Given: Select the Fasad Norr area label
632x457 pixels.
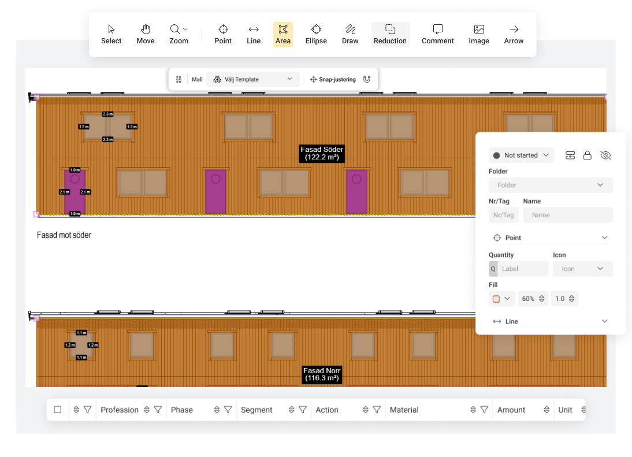Looking at the screenshot, I should click(322, 374).
